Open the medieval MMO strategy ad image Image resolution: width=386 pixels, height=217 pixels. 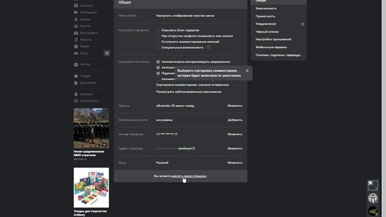(91, 128)
